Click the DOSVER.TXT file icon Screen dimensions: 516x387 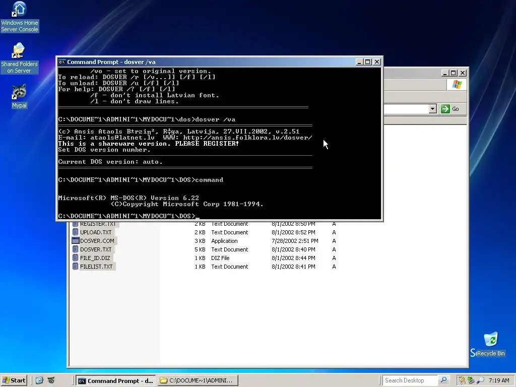pyautogui.click(x=76, y=249)
